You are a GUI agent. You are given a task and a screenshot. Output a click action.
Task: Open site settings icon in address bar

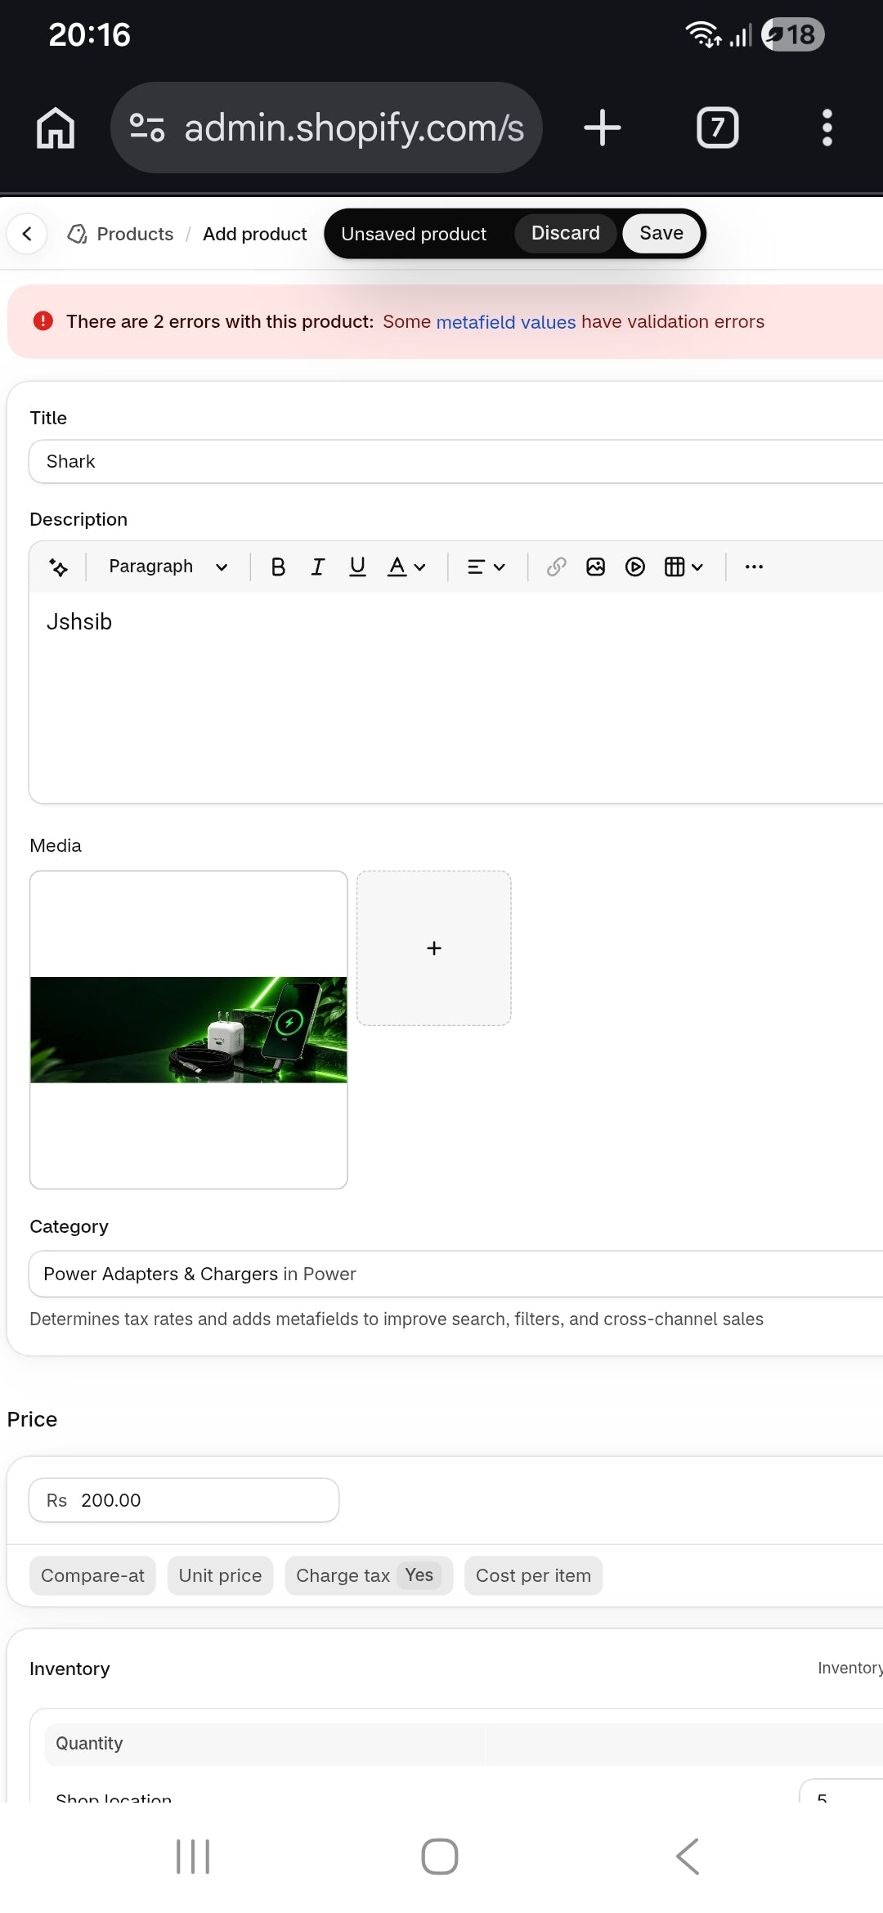pos(147,128)
